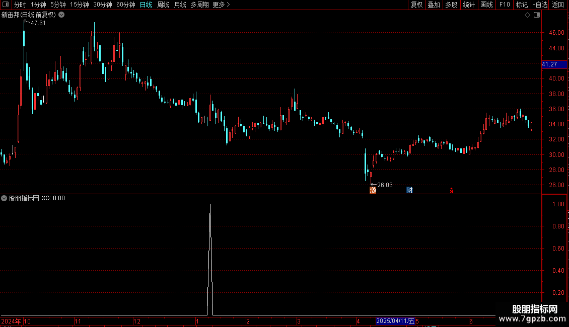The height and width of the screenshot is (327, 569).
Task: Click month 10 on time axis
Action: point(27,321)
